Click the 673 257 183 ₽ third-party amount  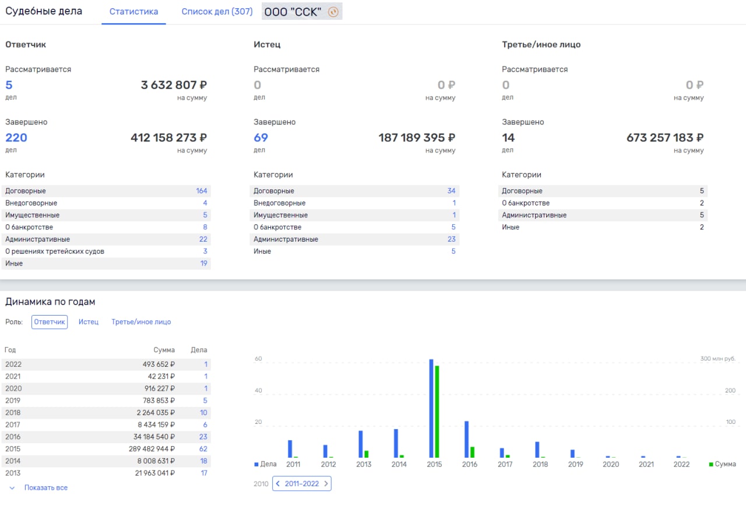(665, 138)
